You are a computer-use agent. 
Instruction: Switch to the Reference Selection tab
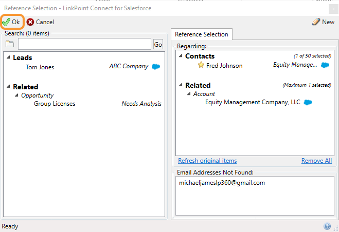click(x=202, y=34)
